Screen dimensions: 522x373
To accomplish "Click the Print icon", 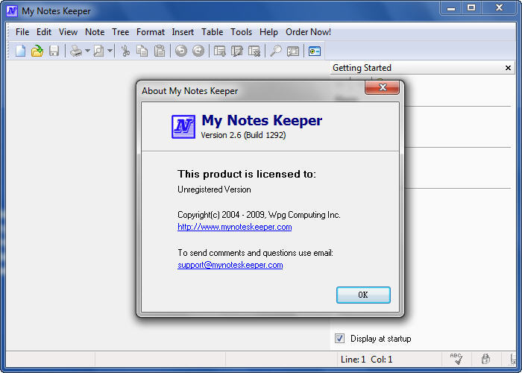I will (75, 51).
